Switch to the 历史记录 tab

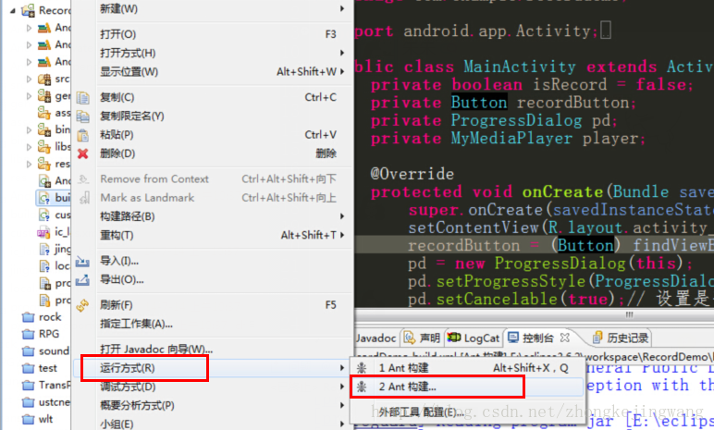(621, 338)
